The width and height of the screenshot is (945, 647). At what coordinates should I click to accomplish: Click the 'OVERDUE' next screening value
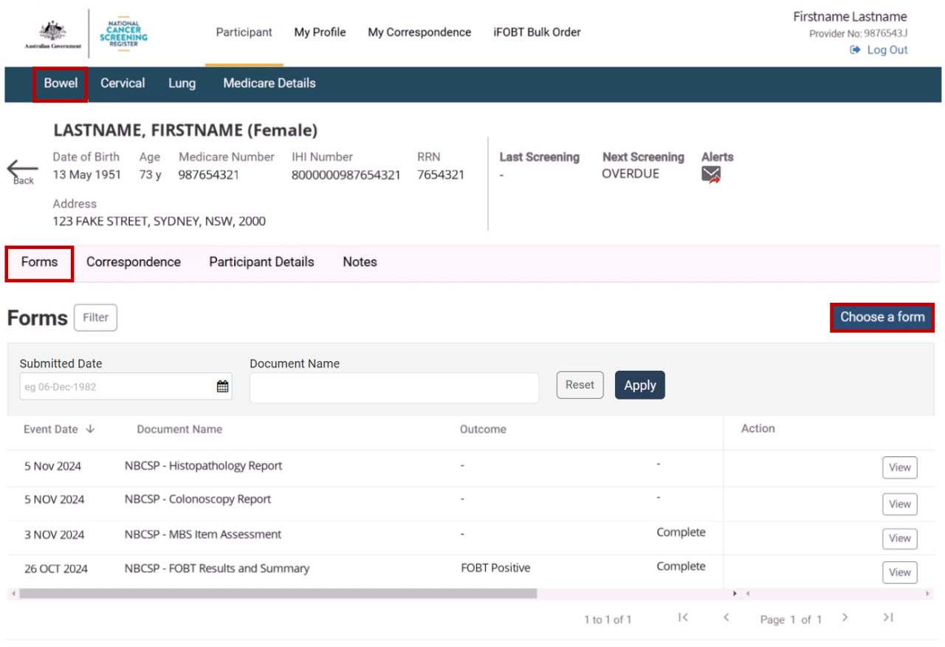(x=630, y=174)
